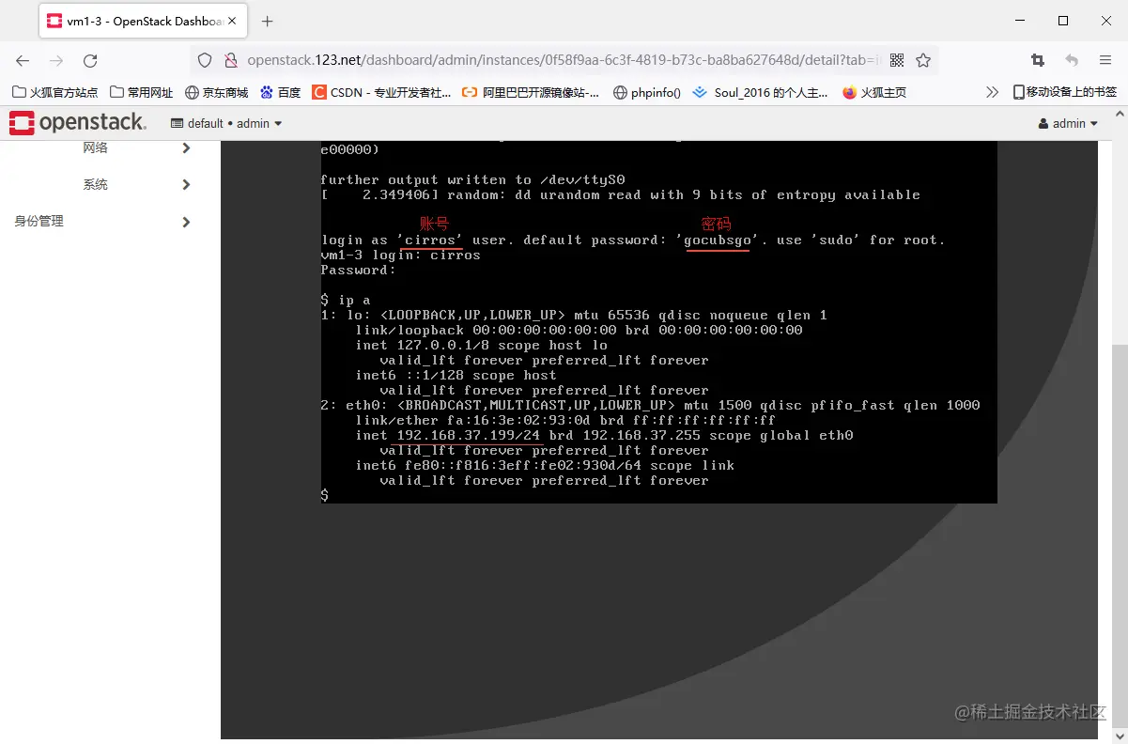Click the 系统 sidebar label
Image resolution: width=1128 pixels, height=744 pixels.
pos(96,185)
